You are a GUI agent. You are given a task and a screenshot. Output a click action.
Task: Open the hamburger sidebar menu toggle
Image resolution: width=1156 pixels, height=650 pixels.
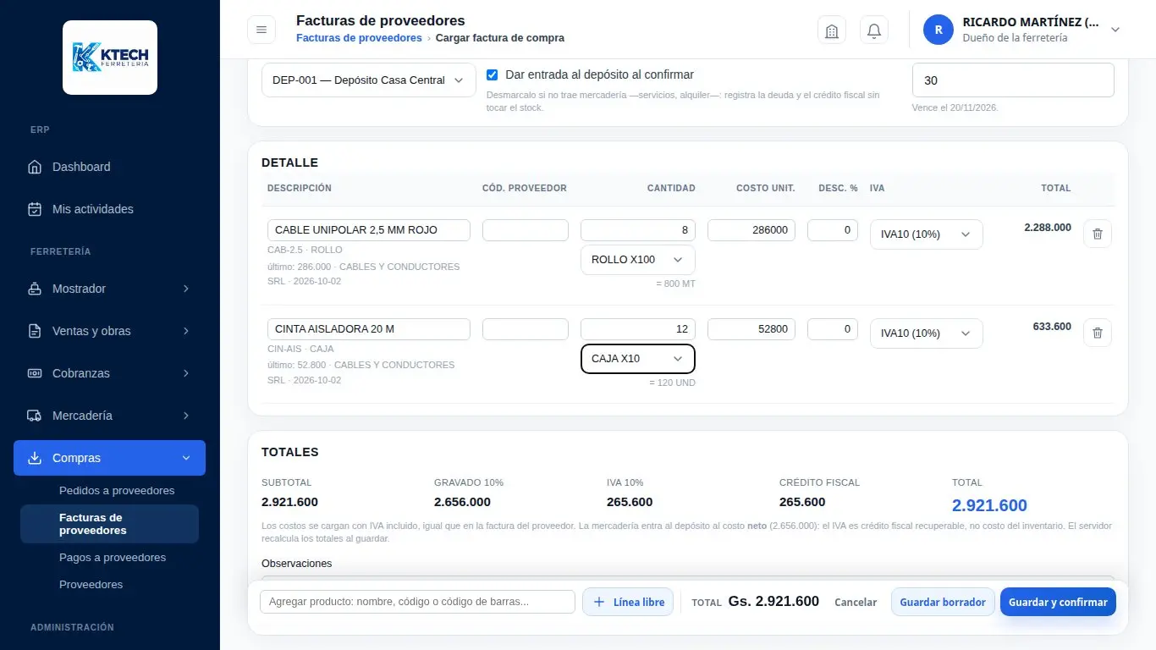pyautogui.click(x=261, y=30)
